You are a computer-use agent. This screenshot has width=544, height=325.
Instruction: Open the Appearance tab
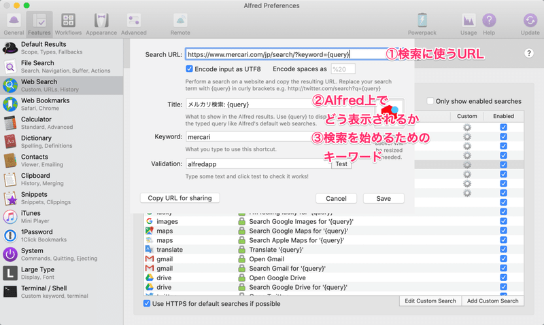(101, 24)
